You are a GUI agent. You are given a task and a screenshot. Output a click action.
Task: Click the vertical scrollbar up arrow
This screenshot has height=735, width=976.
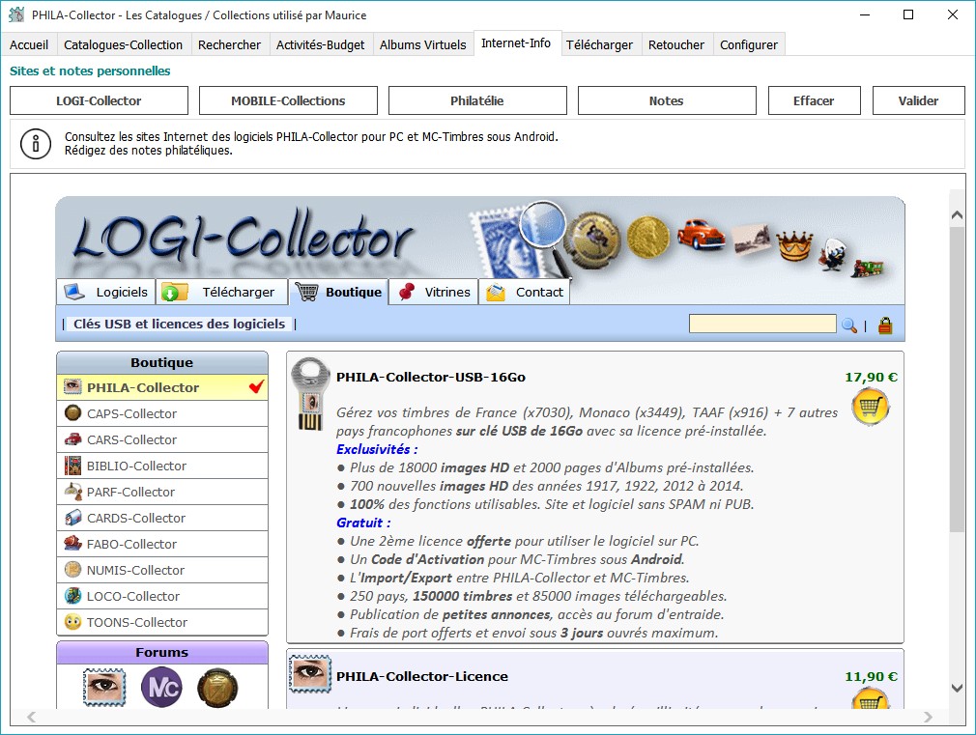pyautogui.click(x=958, y=215)
